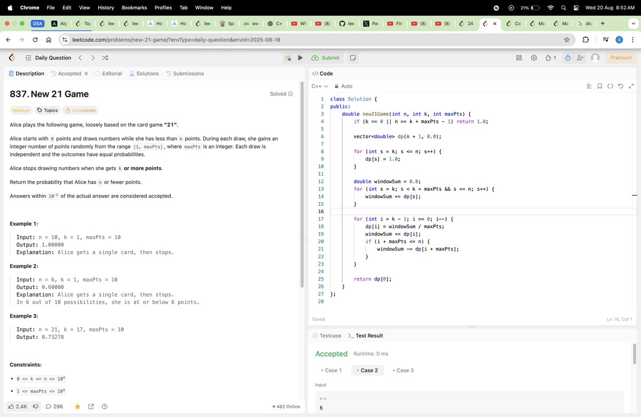
Task: Open the Bookmarks menu in menu bar
Action: 134,8
